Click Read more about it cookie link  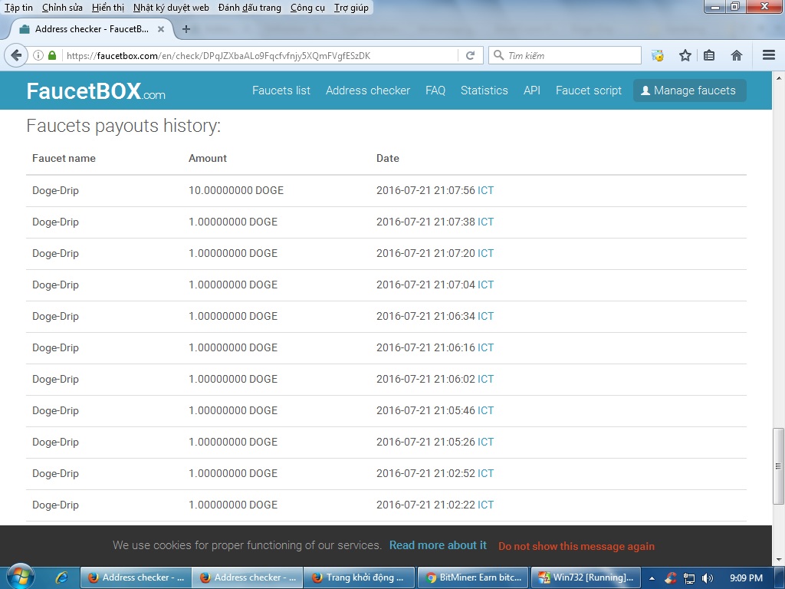pyautogui.click(x=438, y=545)
